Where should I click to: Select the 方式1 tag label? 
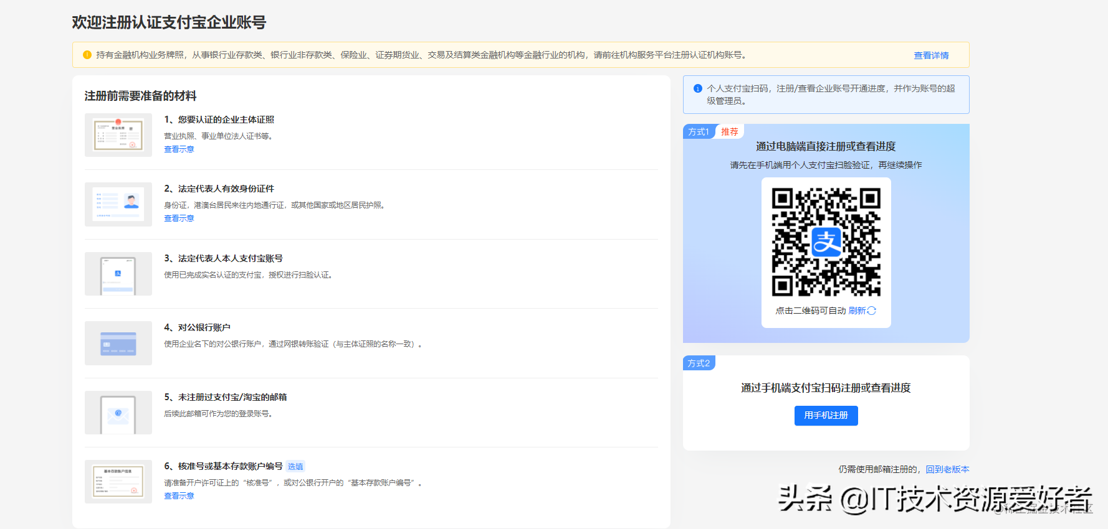tap(699, 132)
